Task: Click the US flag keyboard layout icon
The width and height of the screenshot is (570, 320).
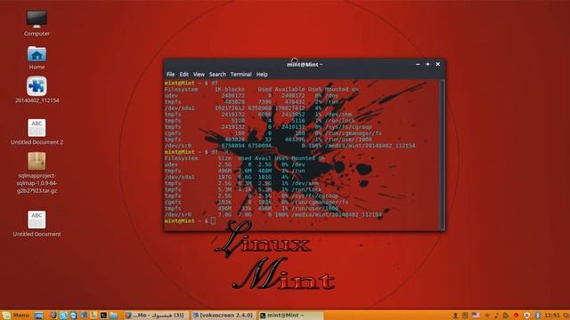Action: coord(476,316)
